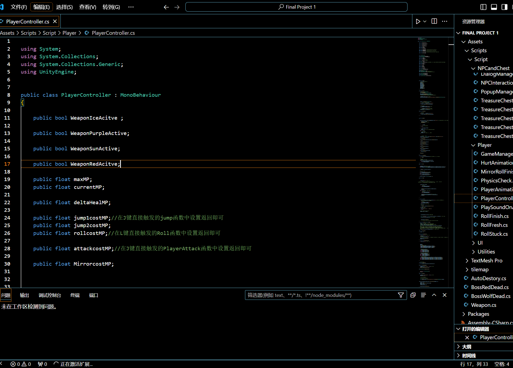Open RollFinish.cs from the explorer
Screen dimensions: 513x368
pos(494,216)
